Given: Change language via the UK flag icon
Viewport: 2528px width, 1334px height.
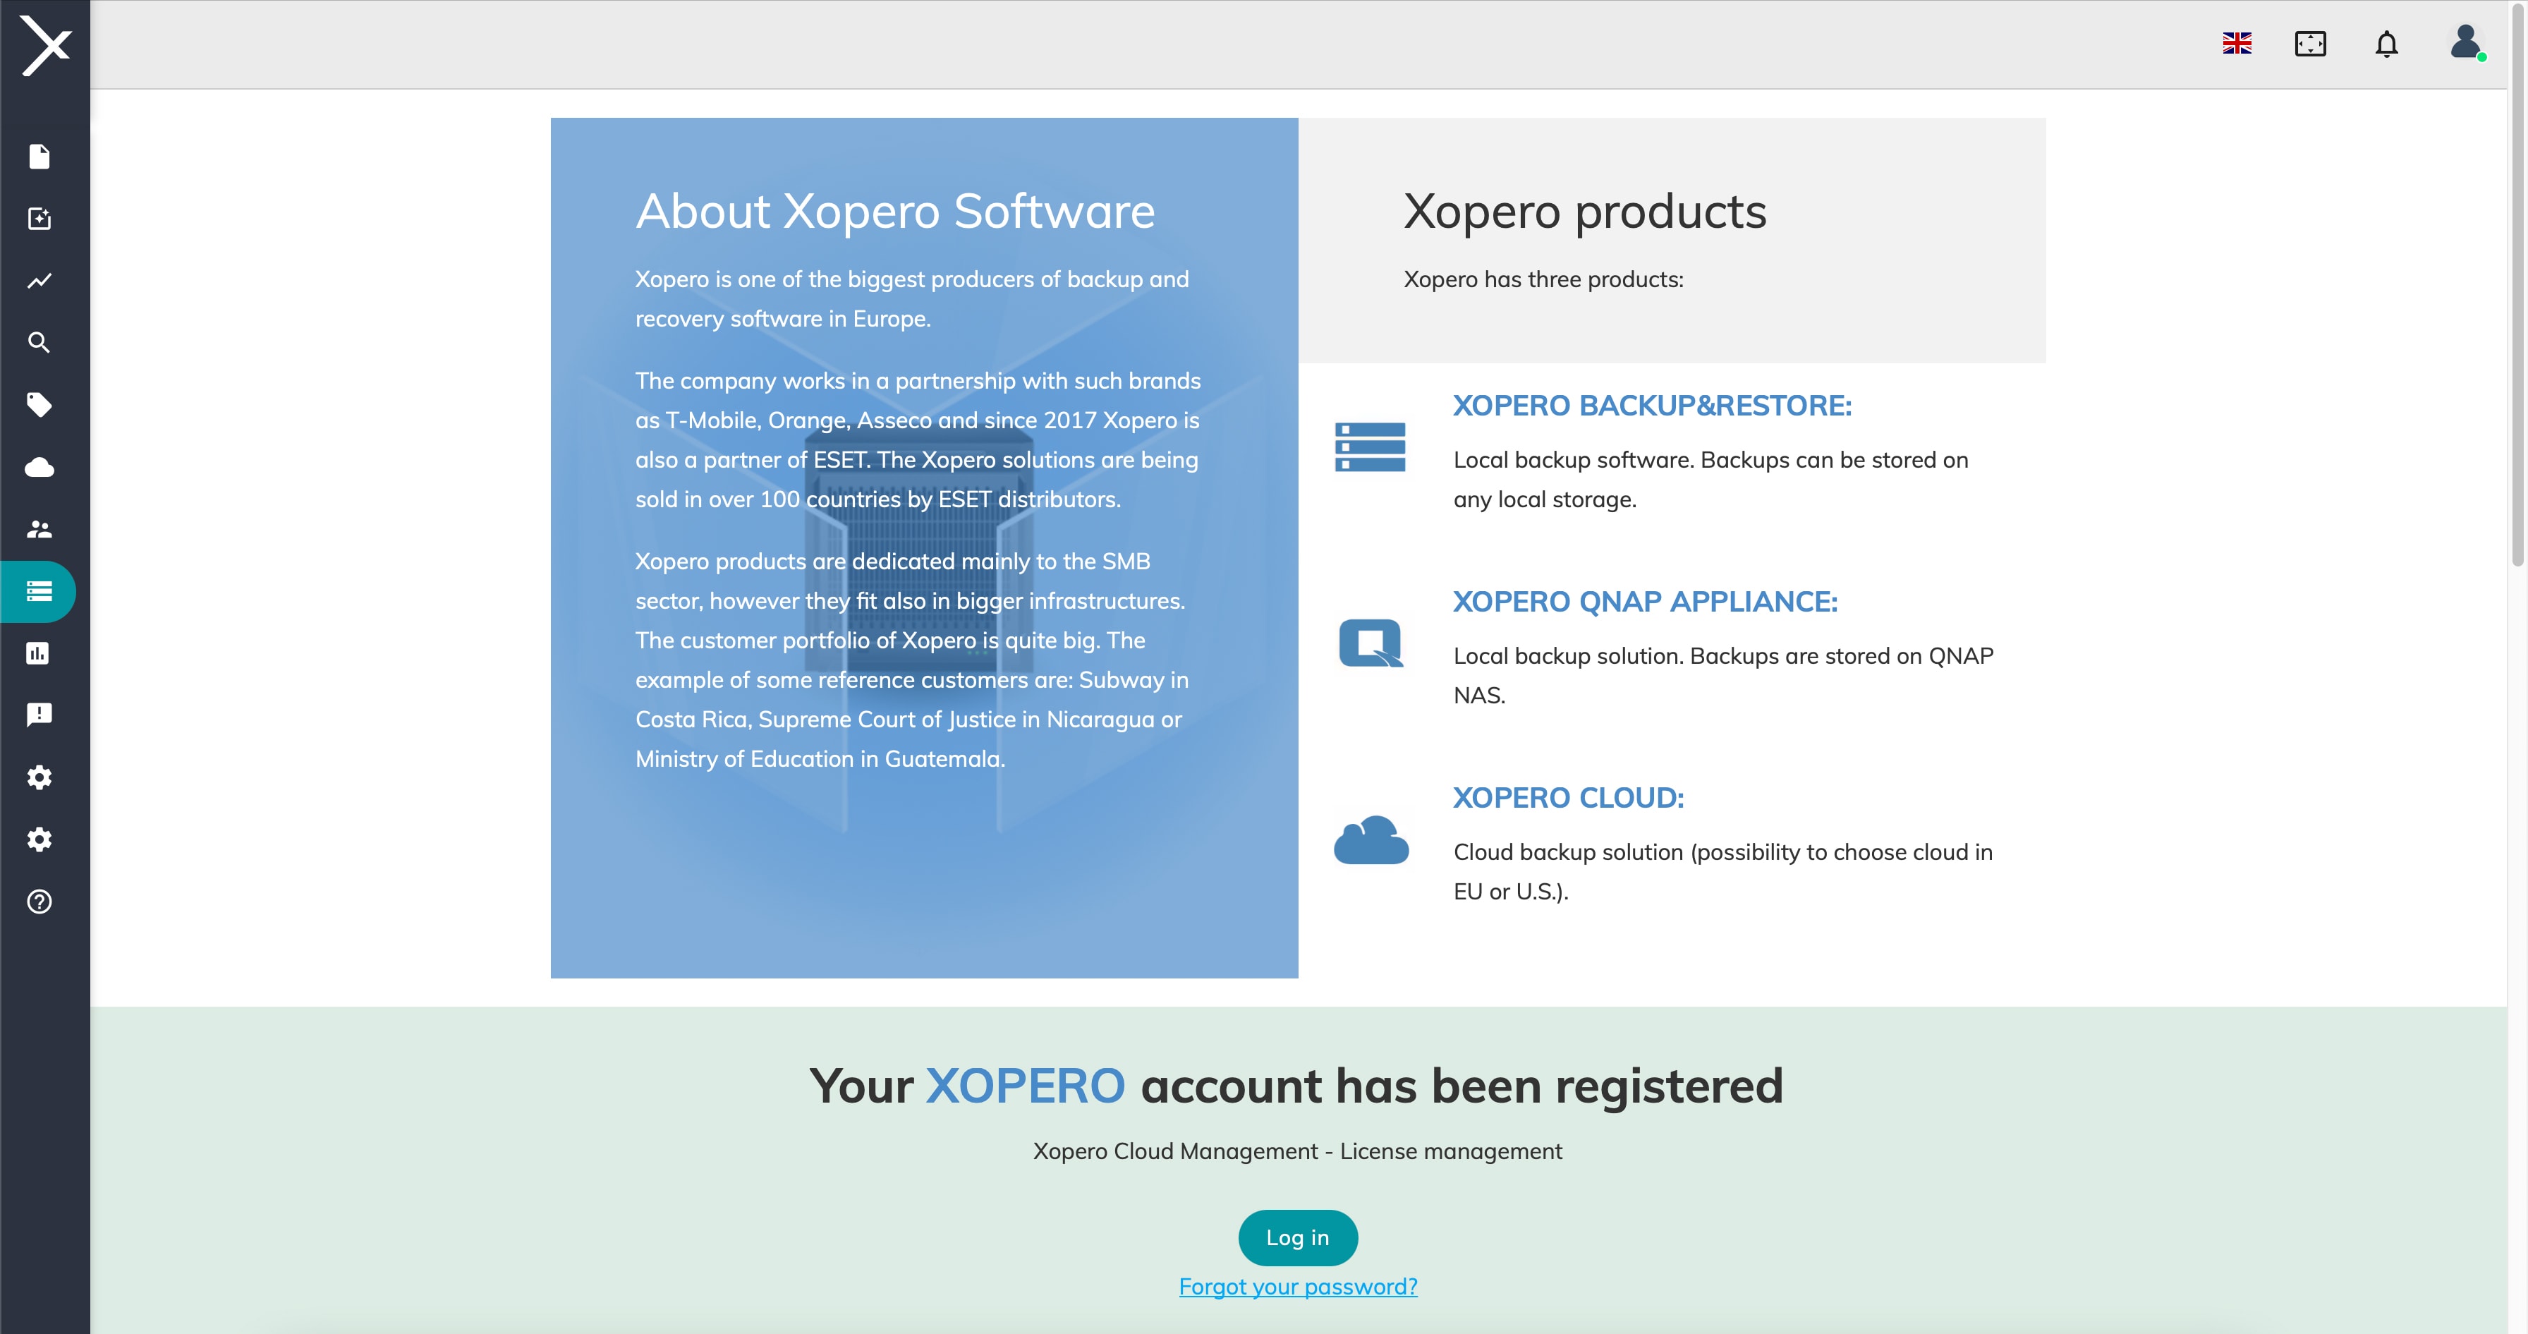Looking at the screenshot, I should pyautogui.click(x=2237, y=43).
